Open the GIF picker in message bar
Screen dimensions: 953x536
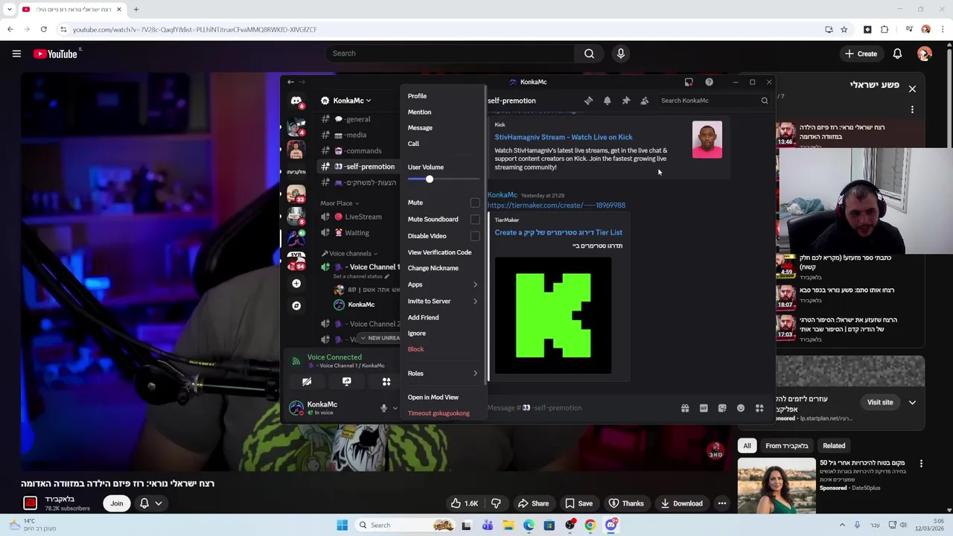704,408
